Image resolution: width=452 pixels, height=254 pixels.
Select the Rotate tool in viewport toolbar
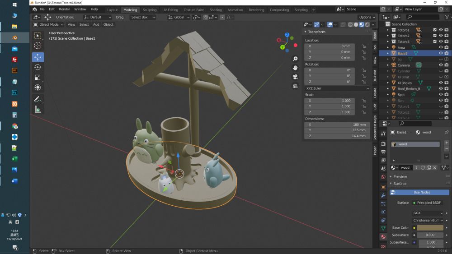38,67
